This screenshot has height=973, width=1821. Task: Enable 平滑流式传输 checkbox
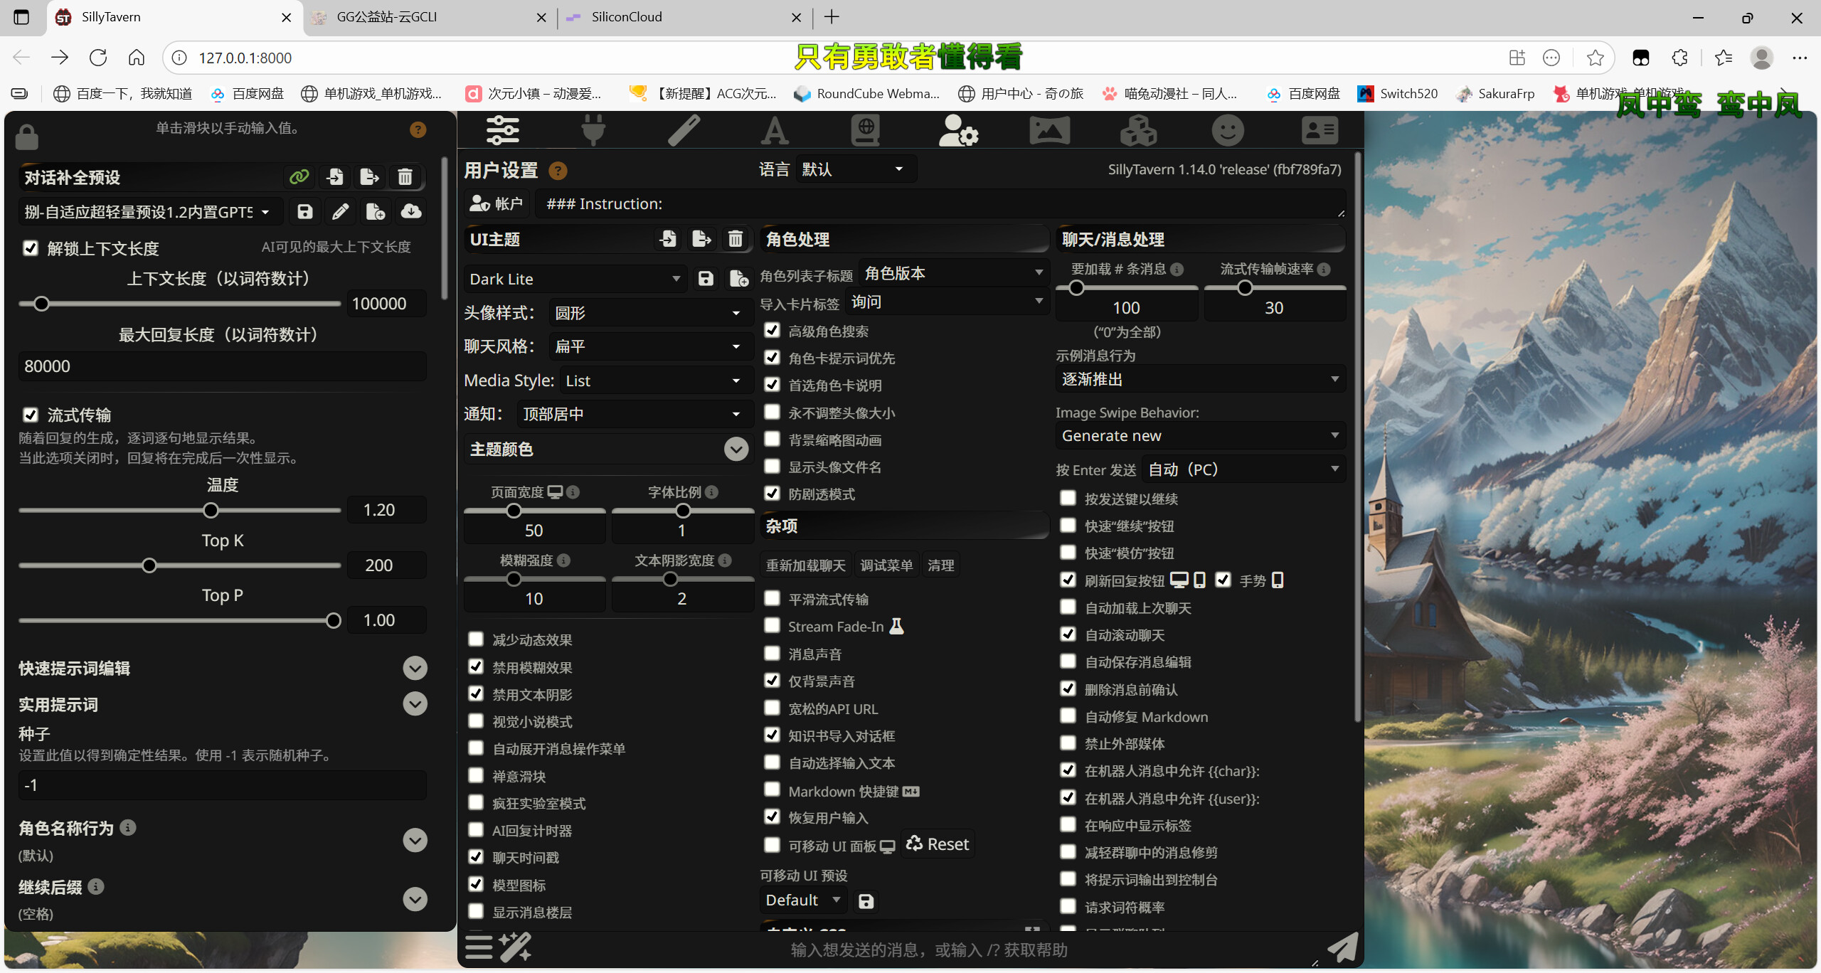tap(772, 599)
